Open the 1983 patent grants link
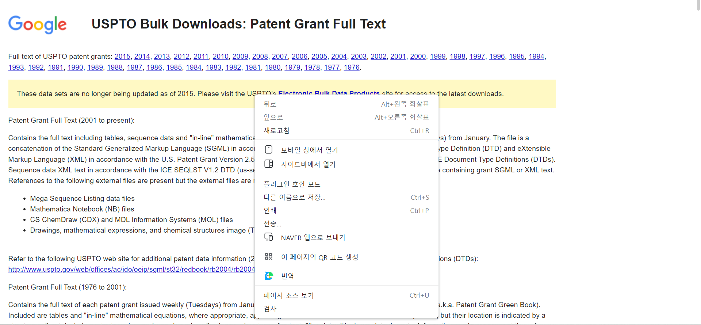Viewport: 701px width, 325px height. [213, 67]
